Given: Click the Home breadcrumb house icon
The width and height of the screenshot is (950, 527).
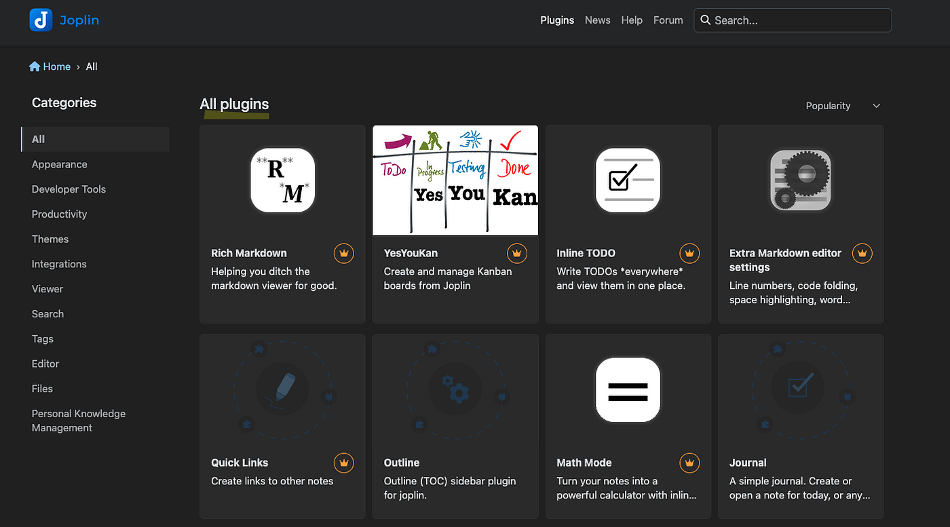Looking at the screenshot, I should 35,66.
